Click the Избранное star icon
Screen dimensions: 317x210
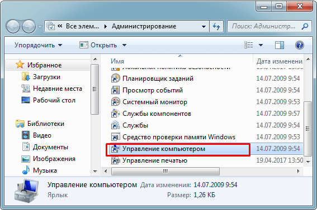coord(20,65)
